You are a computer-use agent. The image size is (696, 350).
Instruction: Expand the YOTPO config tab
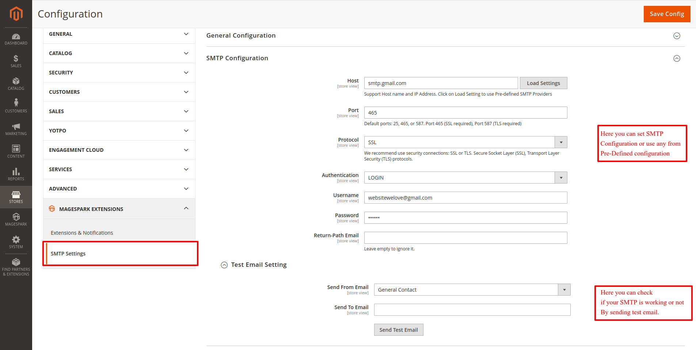119,131
